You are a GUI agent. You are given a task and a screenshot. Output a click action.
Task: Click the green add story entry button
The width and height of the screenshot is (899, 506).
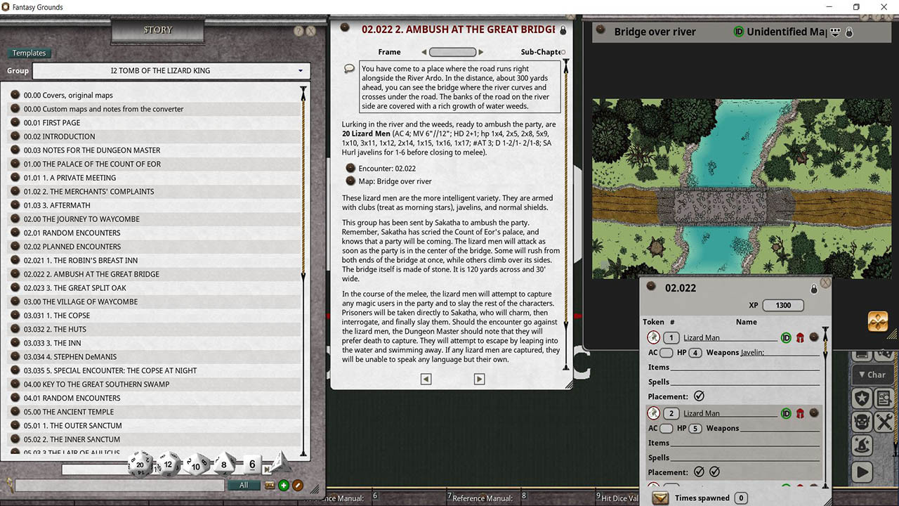(284, 485)
